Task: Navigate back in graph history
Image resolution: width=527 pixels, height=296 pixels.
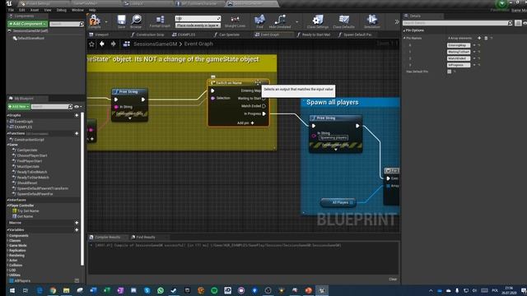Action: (x=102, y=44)
